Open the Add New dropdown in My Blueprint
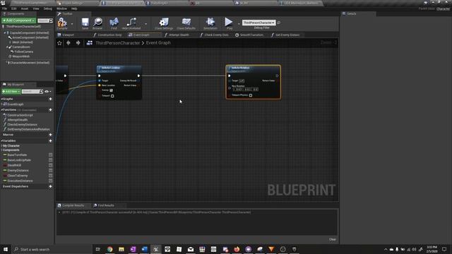This screenshot has height=254, width=452. click(x=11, y=92)
